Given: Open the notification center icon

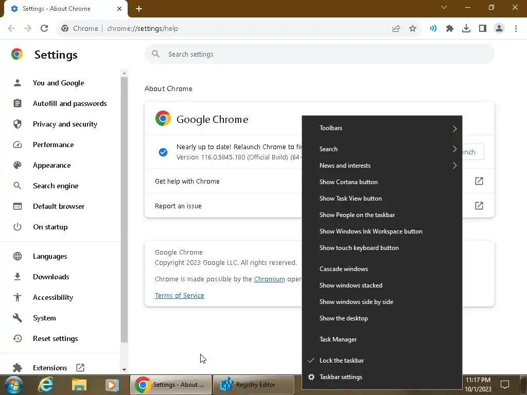Looking at the screenshot, I should [505, 385].
